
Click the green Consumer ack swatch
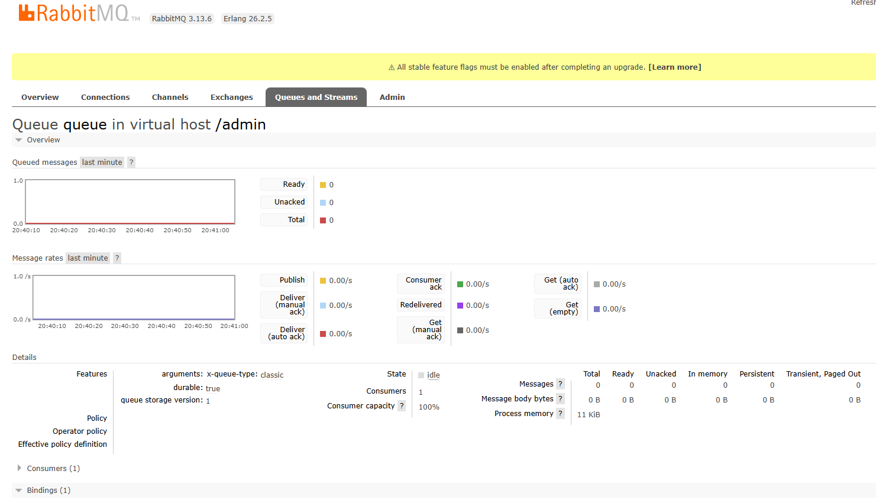coord(460,284)
